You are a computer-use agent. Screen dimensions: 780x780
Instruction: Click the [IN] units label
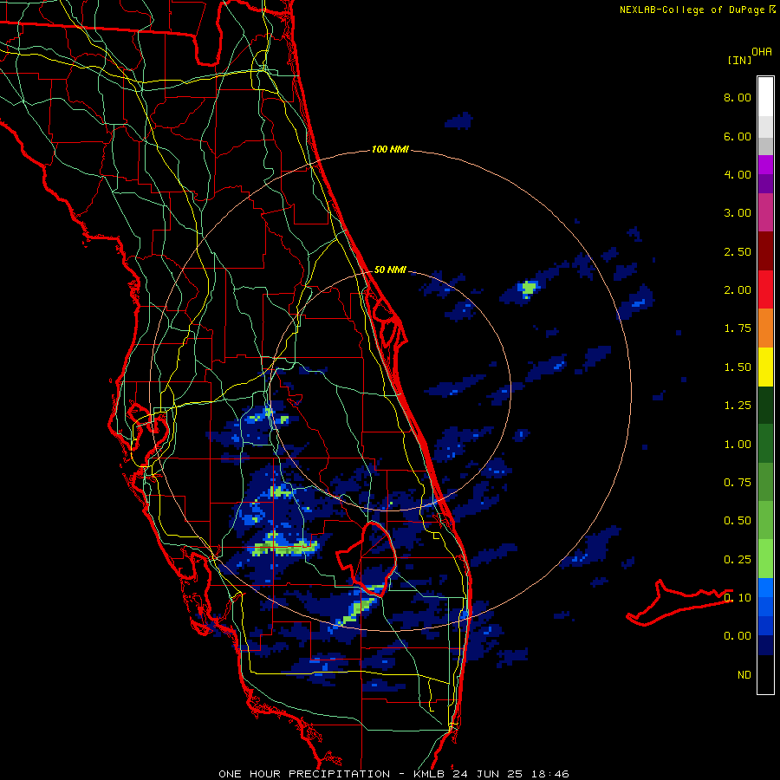740,60
